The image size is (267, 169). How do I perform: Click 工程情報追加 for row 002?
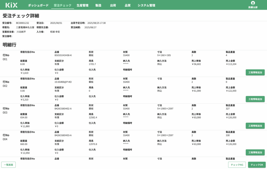(255, 99)
